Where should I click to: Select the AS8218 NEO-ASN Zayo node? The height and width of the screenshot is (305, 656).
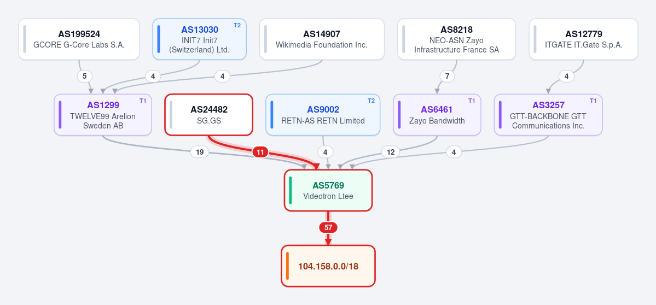click(456, 39)
